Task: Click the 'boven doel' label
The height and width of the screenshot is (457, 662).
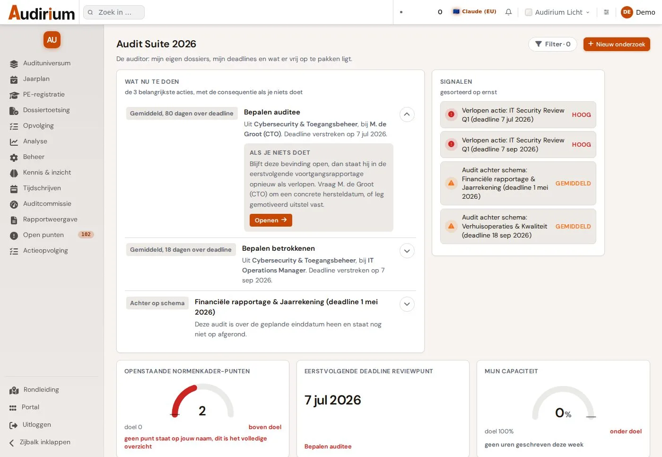Action: click(265, 427)
